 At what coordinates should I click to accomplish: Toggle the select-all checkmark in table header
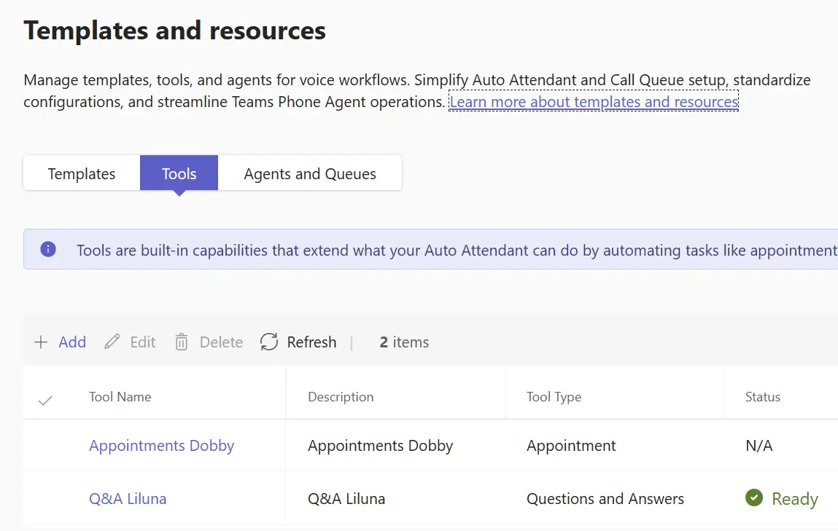[45, 400]
